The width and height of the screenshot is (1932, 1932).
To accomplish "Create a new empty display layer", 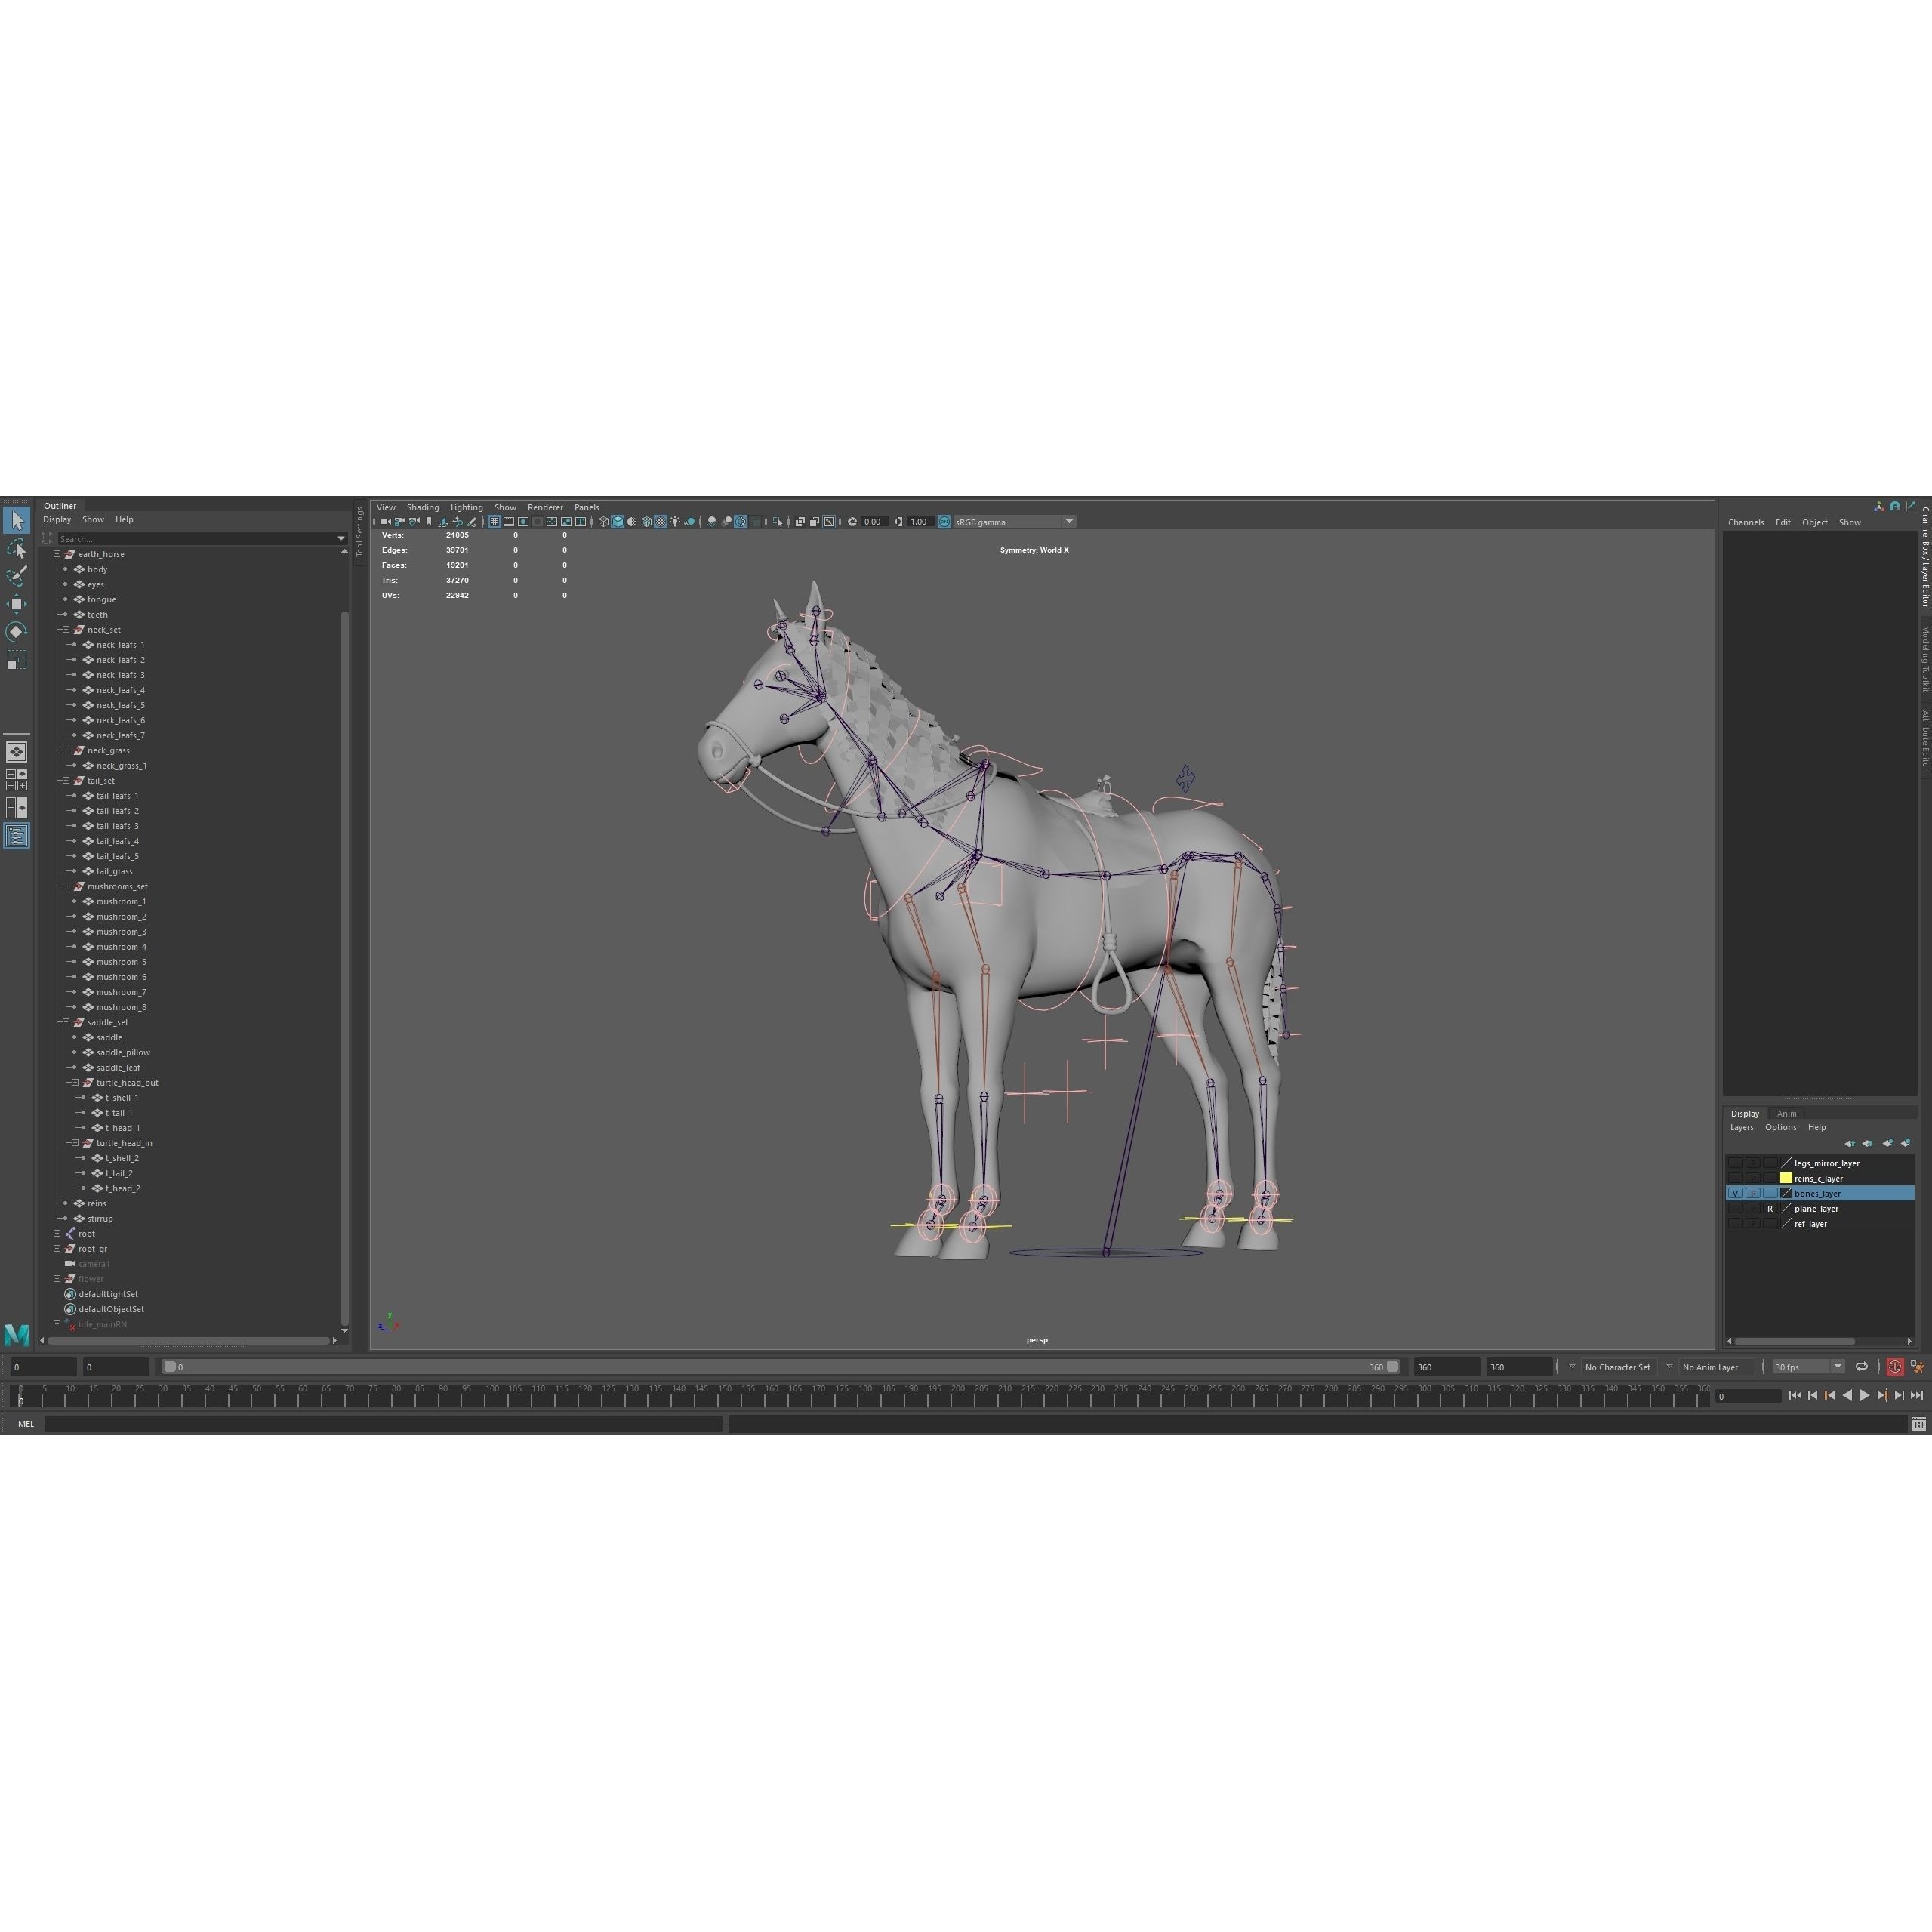I will coord(1888,1143).
